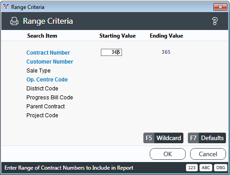
Task: Click the F5 Wildcard button
Action: tap(163, 138)
